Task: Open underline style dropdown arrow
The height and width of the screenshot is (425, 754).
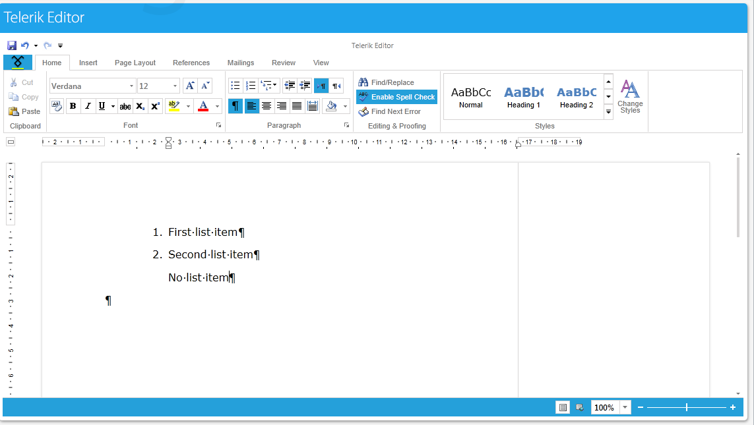Action: [x=113, y=106]
